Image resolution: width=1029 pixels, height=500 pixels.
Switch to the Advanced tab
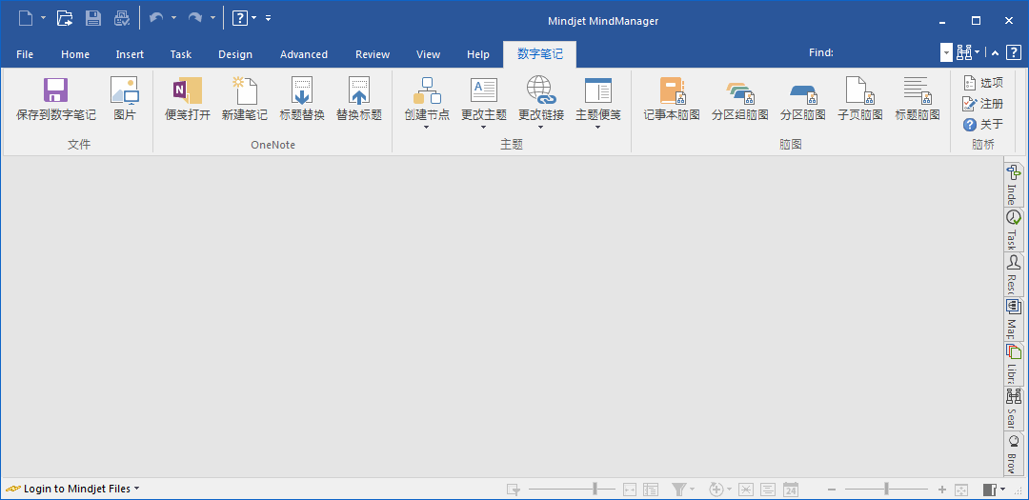pos(304,54)
